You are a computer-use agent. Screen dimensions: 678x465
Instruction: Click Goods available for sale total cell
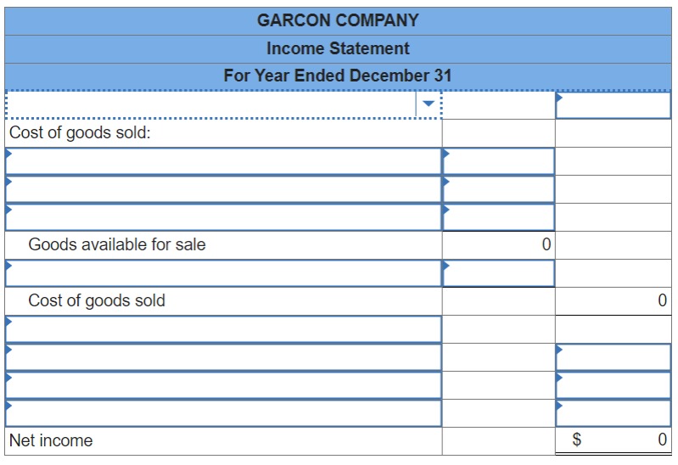(499, 245)
